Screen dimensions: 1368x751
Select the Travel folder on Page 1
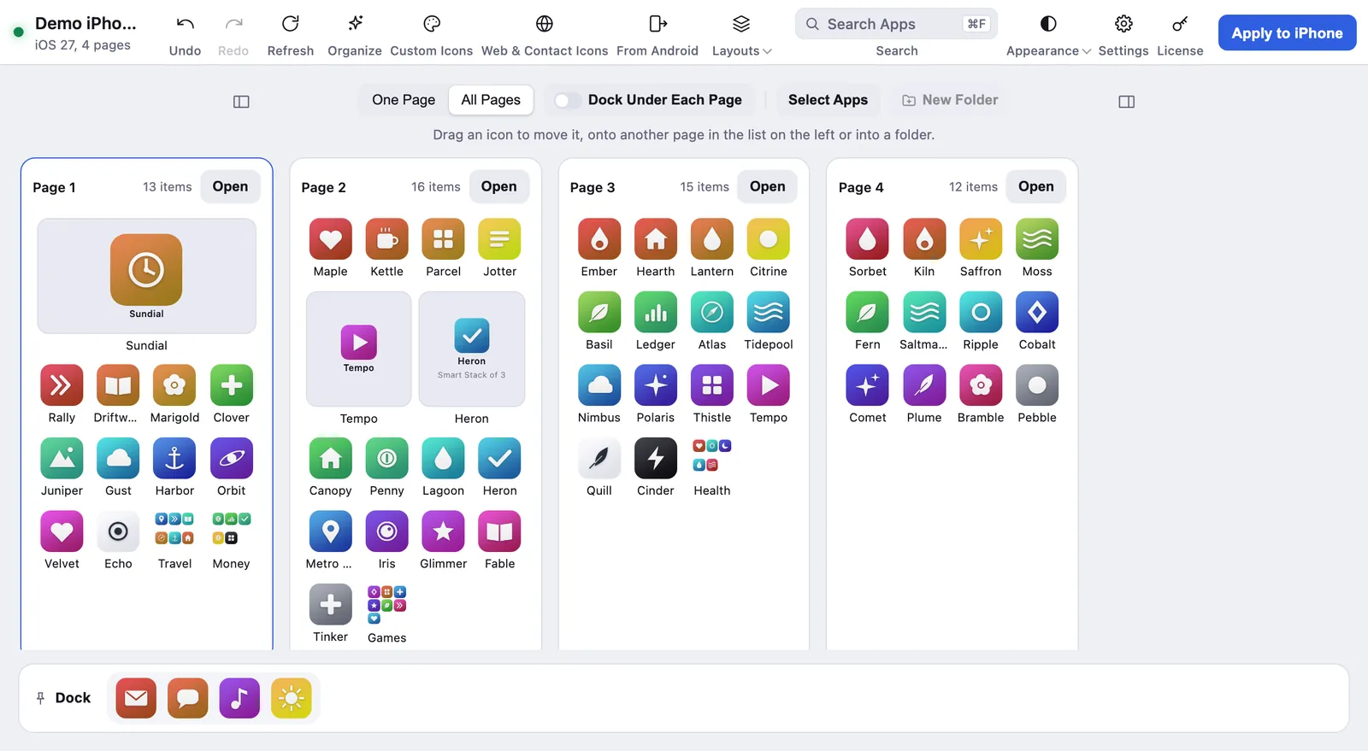pyautogui.click(x=174, y=530)
